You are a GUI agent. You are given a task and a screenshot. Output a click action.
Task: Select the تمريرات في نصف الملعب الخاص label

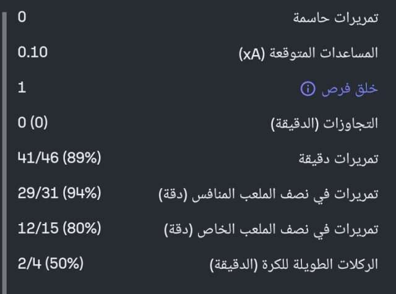point(271,230)
